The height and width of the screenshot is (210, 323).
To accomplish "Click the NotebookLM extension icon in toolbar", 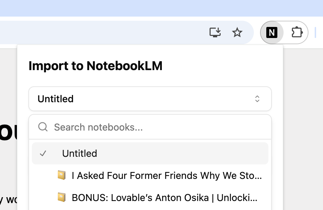I will (x=272, y=32).
